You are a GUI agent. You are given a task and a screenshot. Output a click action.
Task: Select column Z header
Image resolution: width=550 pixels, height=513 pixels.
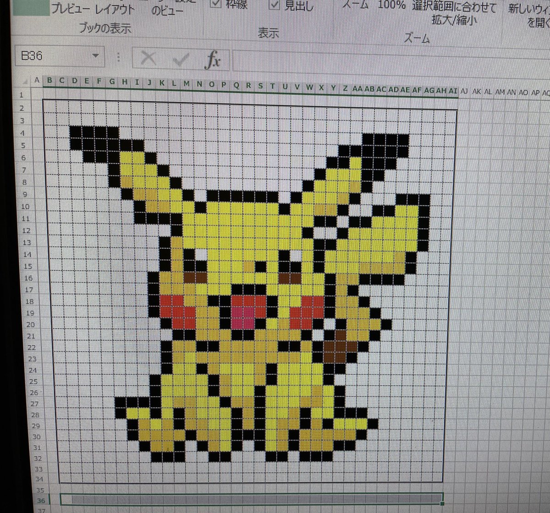click(x=345, y=87)
